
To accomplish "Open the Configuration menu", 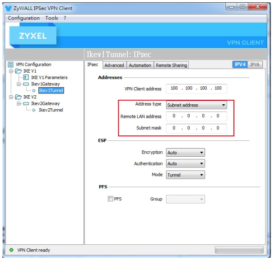I will coord(23,18).
